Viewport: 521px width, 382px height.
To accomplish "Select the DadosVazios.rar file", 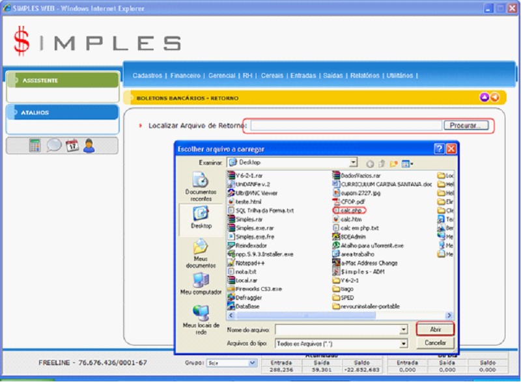I will point(357,176).
